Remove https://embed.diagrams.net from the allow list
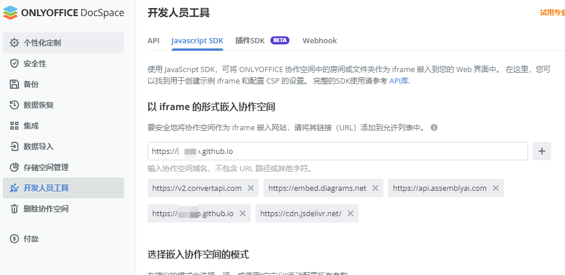565x275 pixels. coord(375,188)
